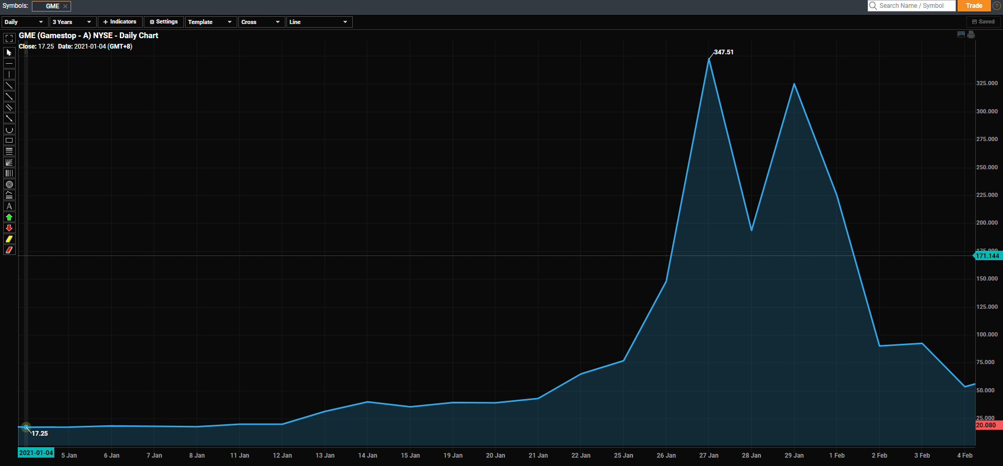
Task: Select the arrow pointer tool
Action: 9,53
